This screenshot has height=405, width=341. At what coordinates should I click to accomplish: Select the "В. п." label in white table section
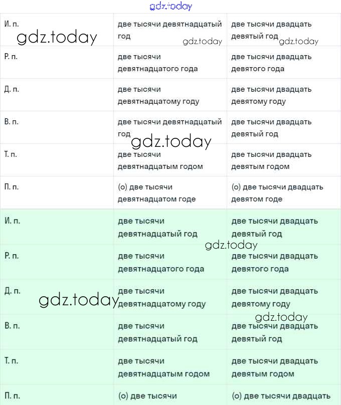pos(11,122)
